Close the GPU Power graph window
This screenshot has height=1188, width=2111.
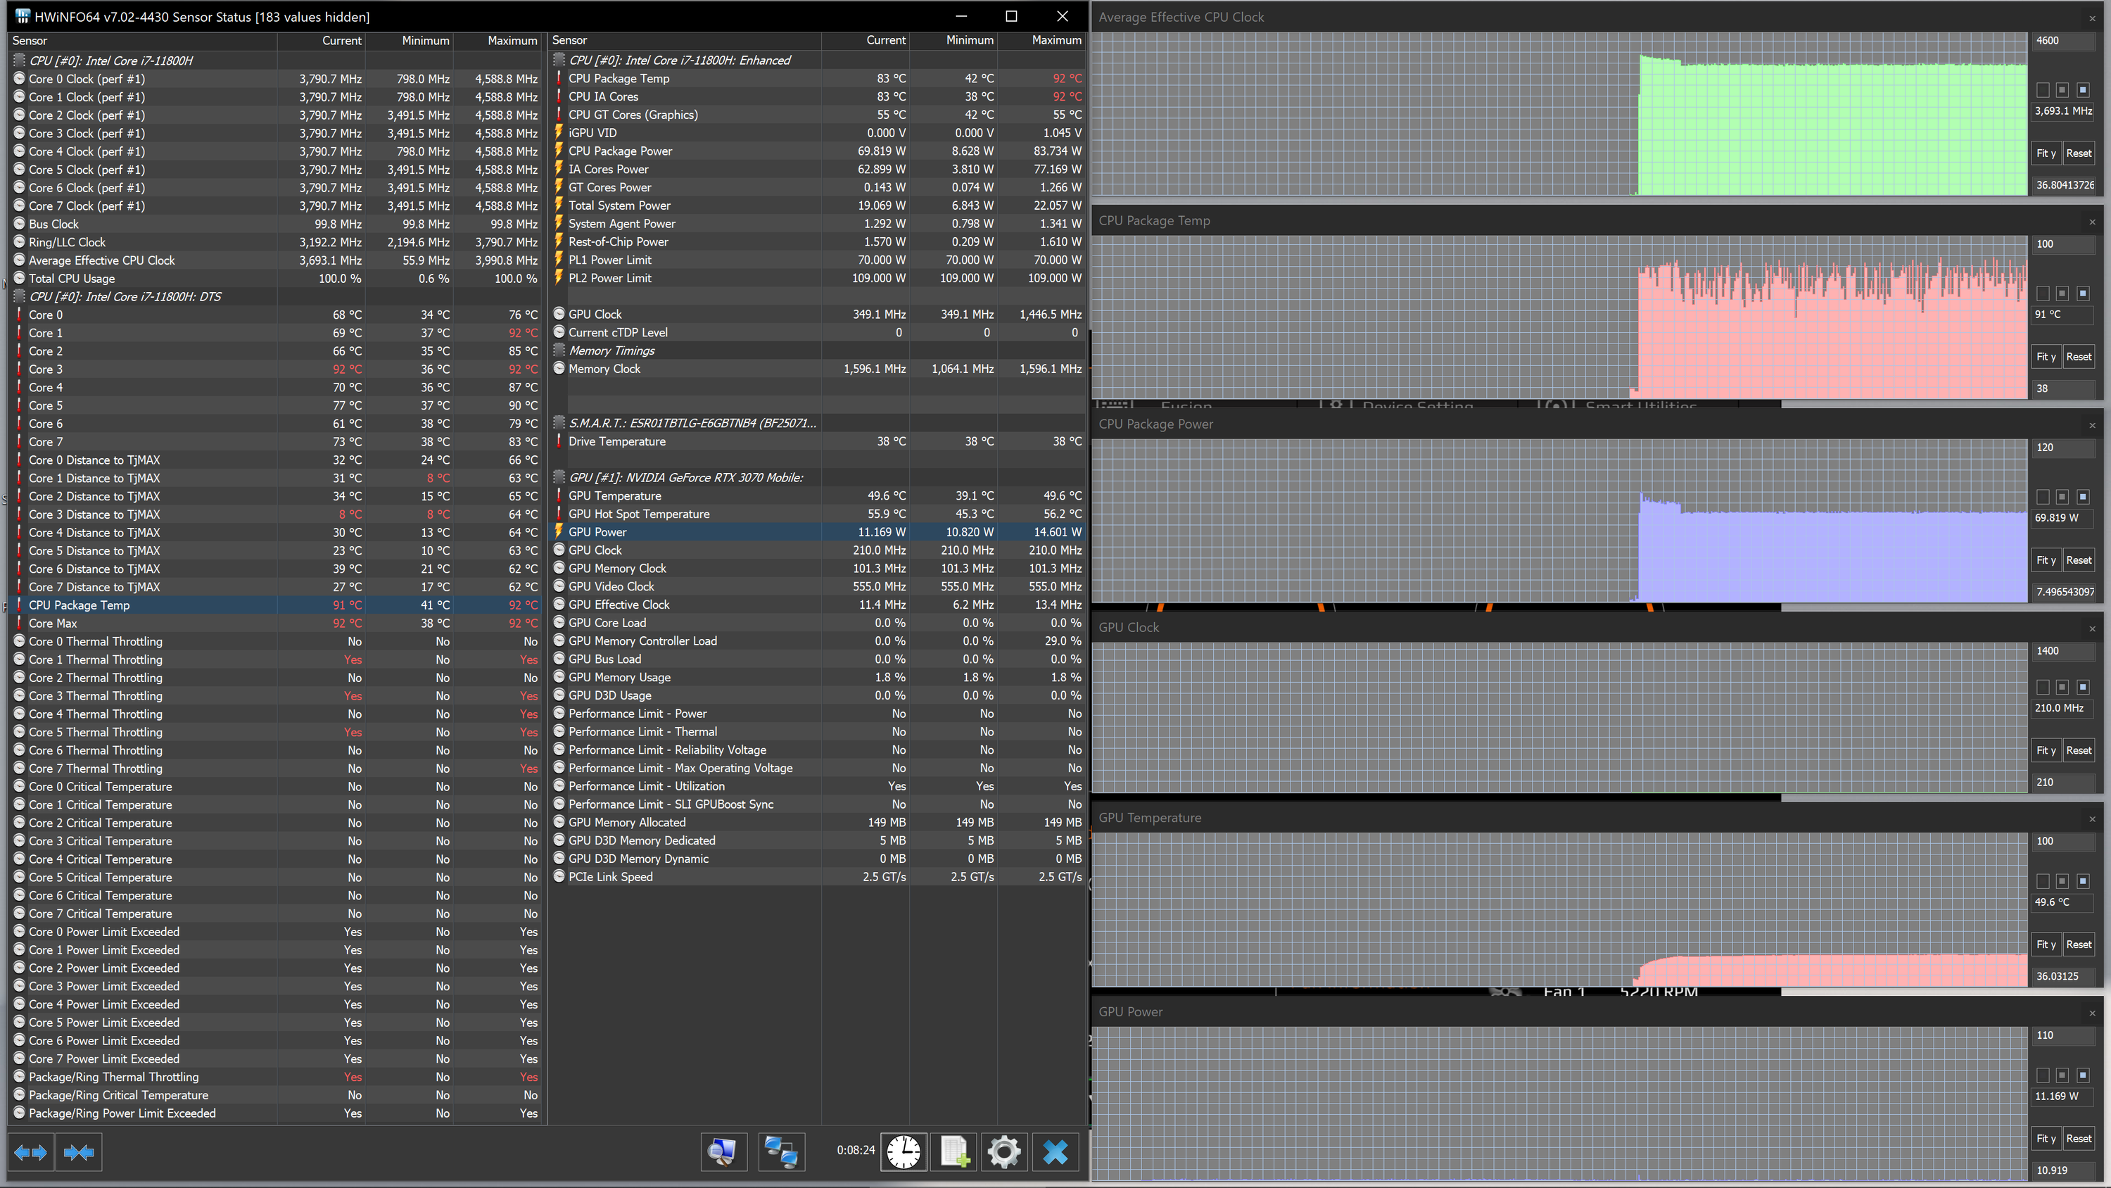pos(2092,1013)
